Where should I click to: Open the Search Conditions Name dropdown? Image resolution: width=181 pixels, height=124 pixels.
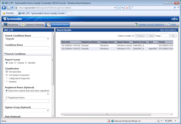pos(27,39)
